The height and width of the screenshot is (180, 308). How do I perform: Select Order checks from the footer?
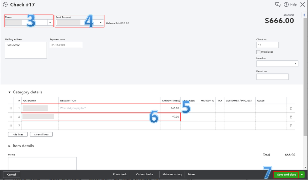(x=144, y=174)
